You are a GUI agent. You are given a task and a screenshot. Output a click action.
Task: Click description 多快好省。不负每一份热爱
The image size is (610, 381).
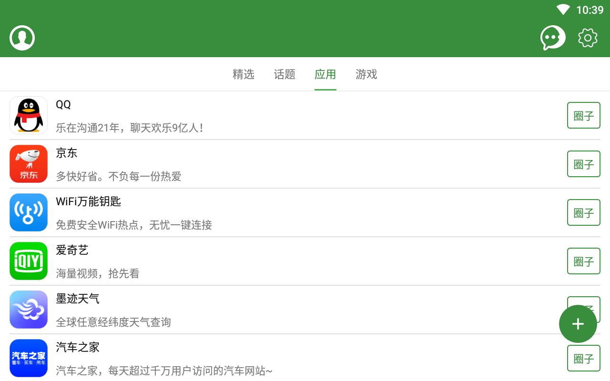point(119,177)
